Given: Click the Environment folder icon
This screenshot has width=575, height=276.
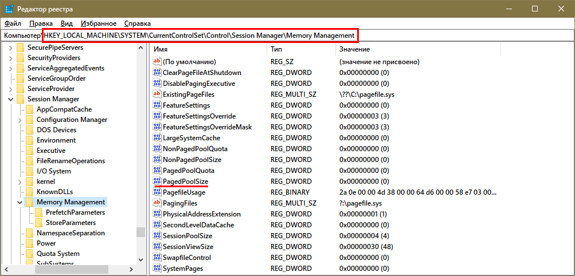Looking at the screenshot, I should pos(30,140).
